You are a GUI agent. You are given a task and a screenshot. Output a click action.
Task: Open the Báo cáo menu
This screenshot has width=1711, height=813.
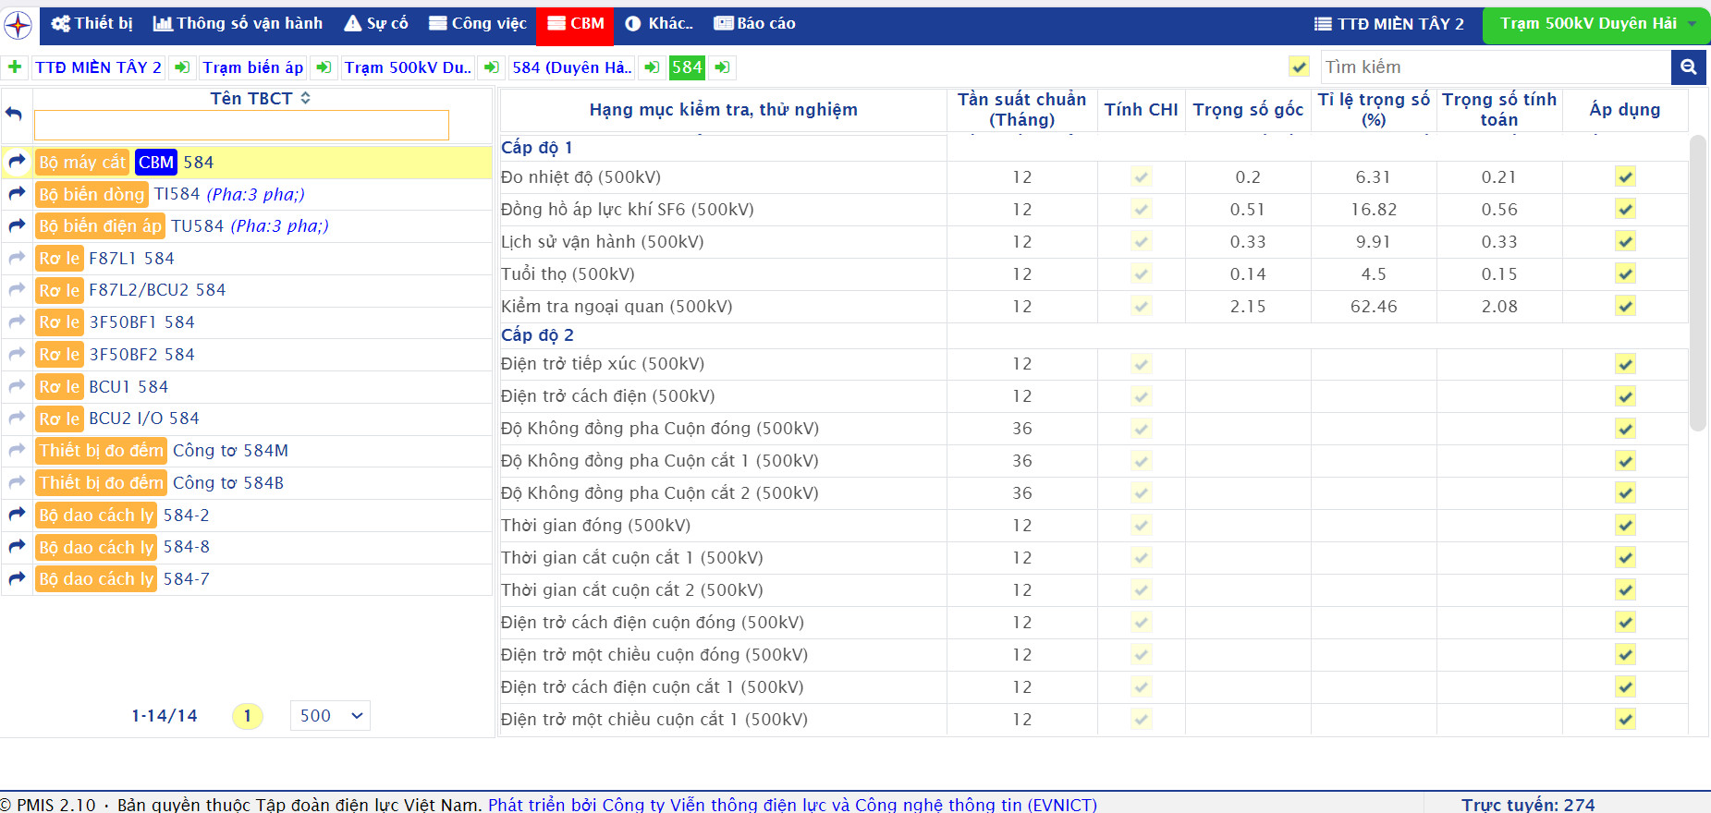tap(754, 24)
